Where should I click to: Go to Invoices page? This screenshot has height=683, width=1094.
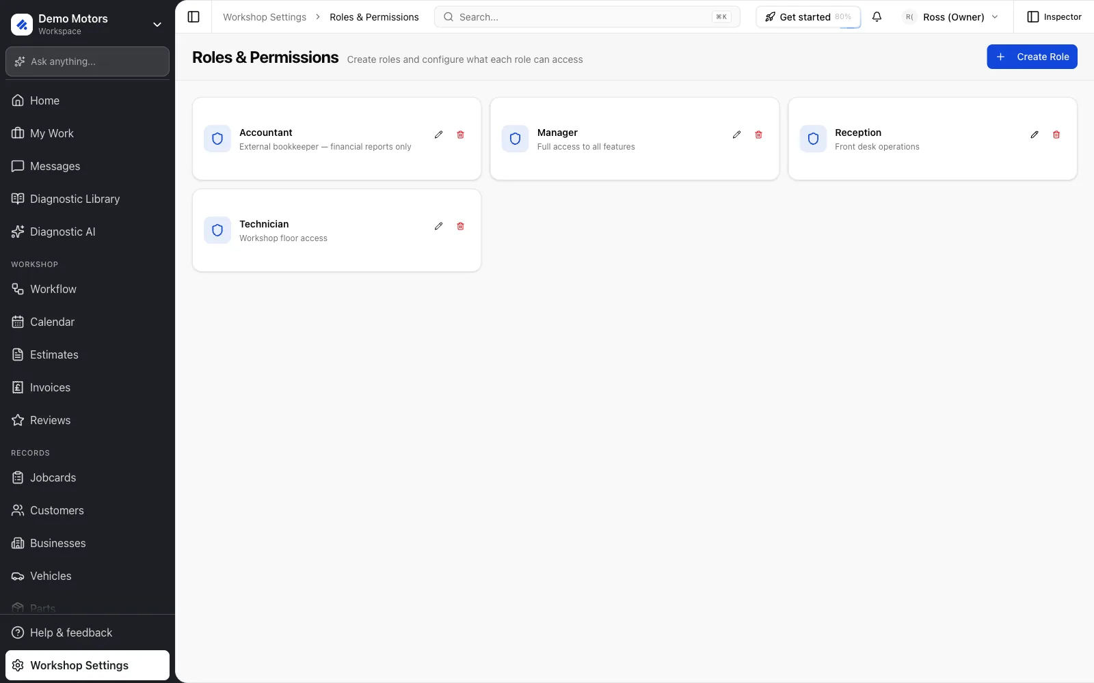88,387
